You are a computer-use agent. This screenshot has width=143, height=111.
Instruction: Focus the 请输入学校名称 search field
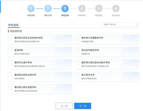click(121, 24)
